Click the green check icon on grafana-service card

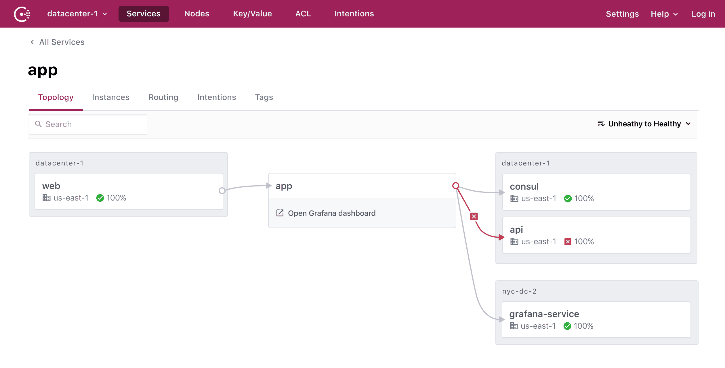pyautogui.click(x=567, y=326)
